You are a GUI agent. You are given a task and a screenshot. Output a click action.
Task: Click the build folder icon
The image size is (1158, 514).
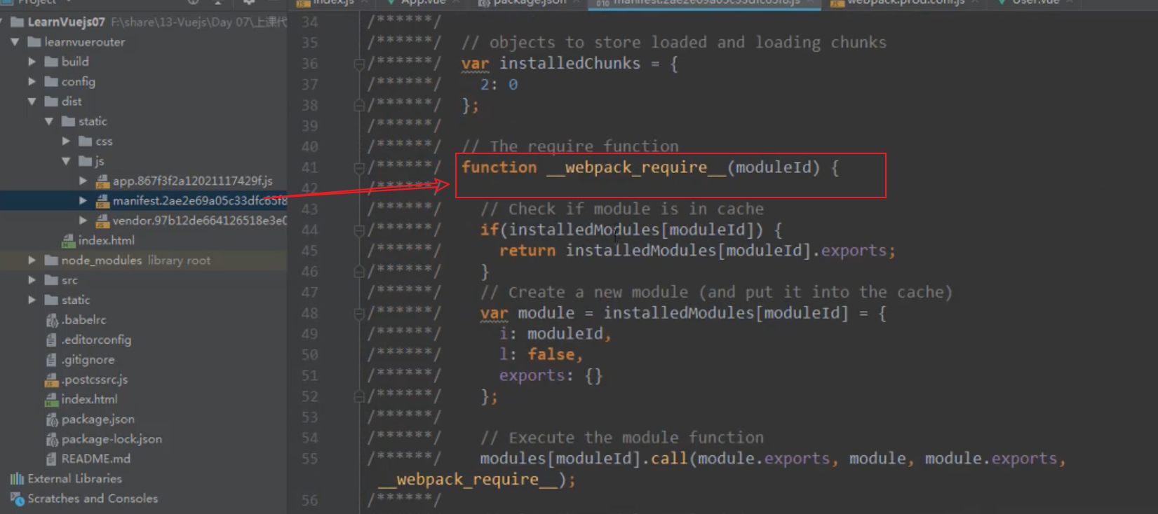click(x=51, y=62)
